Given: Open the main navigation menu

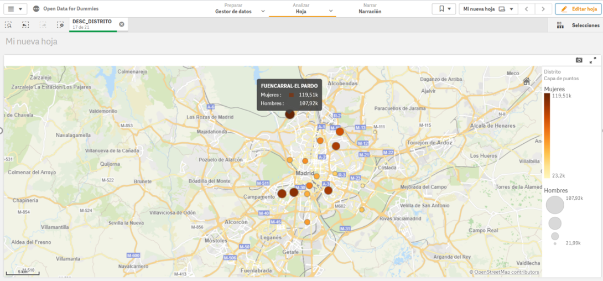Looking at the screenshot, I should (14, 9).
